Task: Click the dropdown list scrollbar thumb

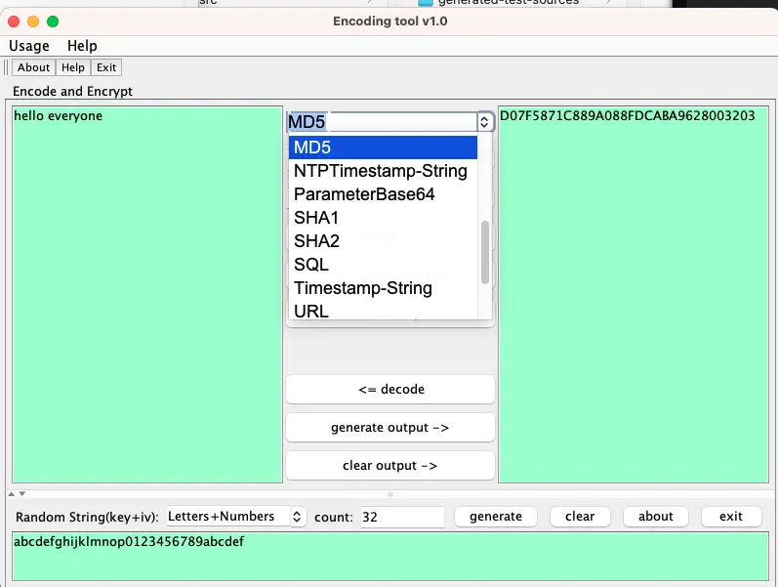Action: coord(485,252)
